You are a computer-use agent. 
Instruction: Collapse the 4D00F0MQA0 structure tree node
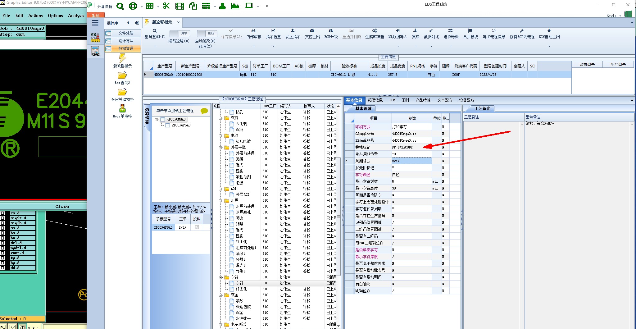(x=157, y=120)
